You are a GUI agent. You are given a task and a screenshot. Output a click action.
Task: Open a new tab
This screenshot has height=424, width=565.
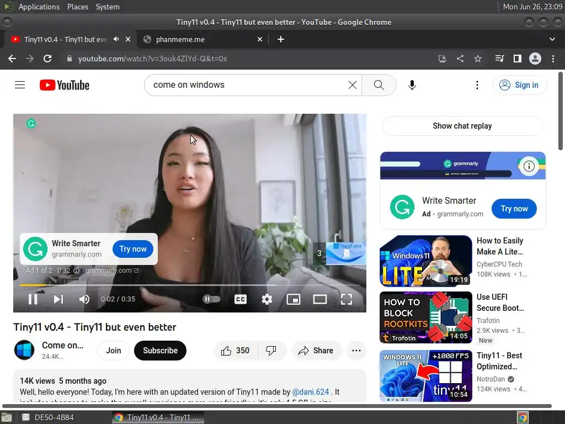(281, 39)
